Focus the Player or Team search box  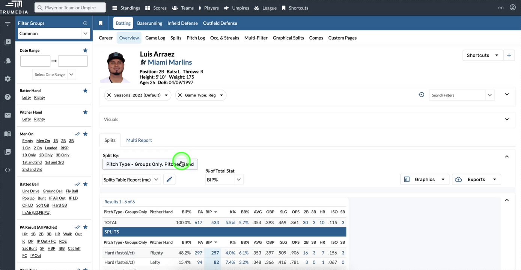pos(70,7)
